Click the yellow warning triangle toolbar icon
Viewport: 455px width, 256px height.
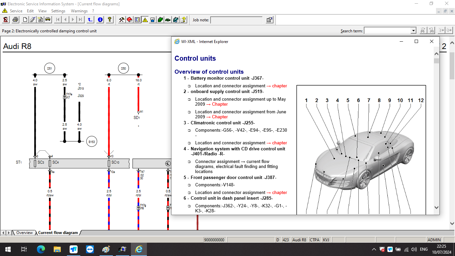[x=145, y=20]
